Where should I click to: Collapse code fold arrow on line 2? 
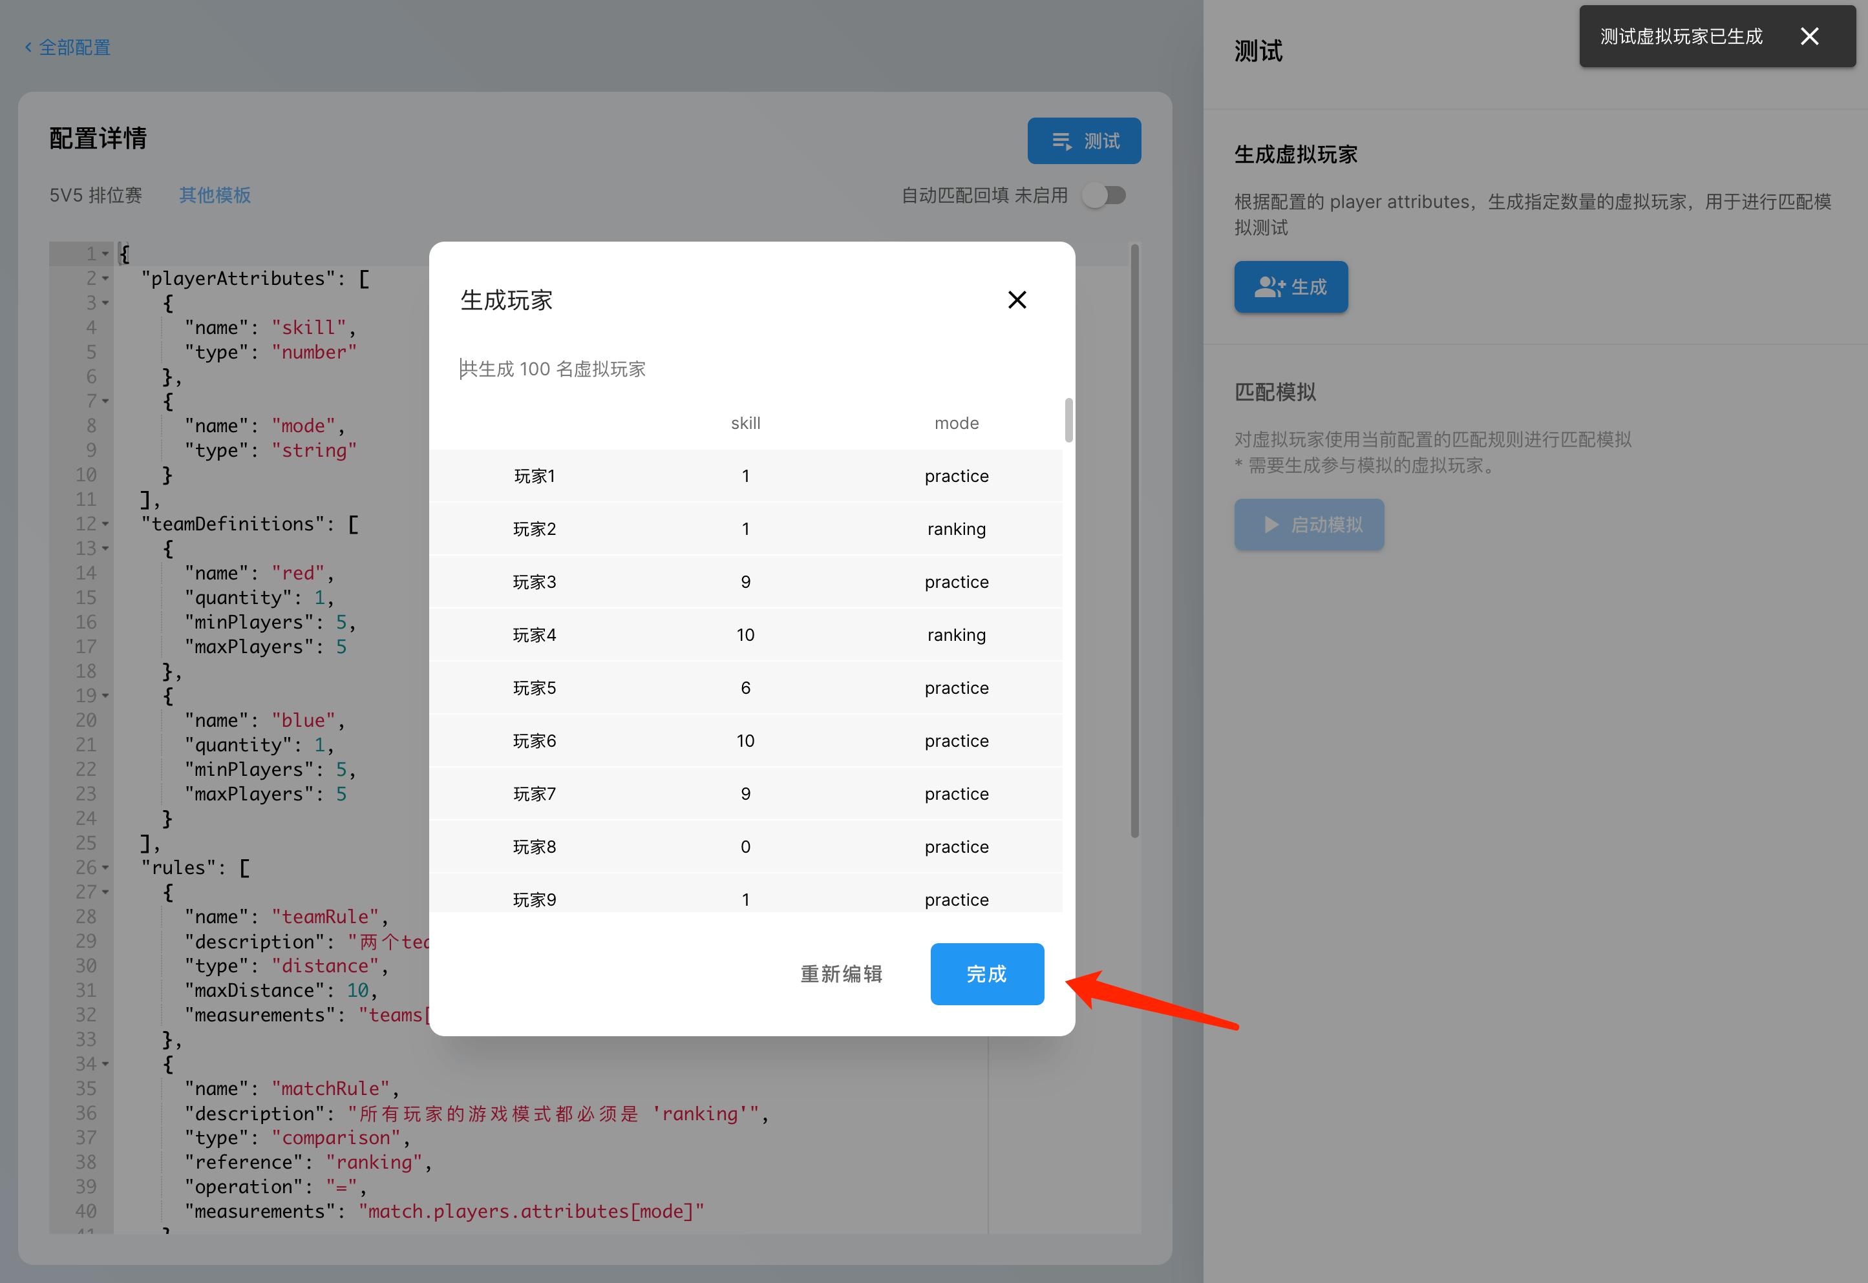click(105, 279)
